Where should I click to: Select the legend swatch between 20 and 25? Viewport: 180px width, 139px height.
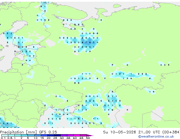51,135
